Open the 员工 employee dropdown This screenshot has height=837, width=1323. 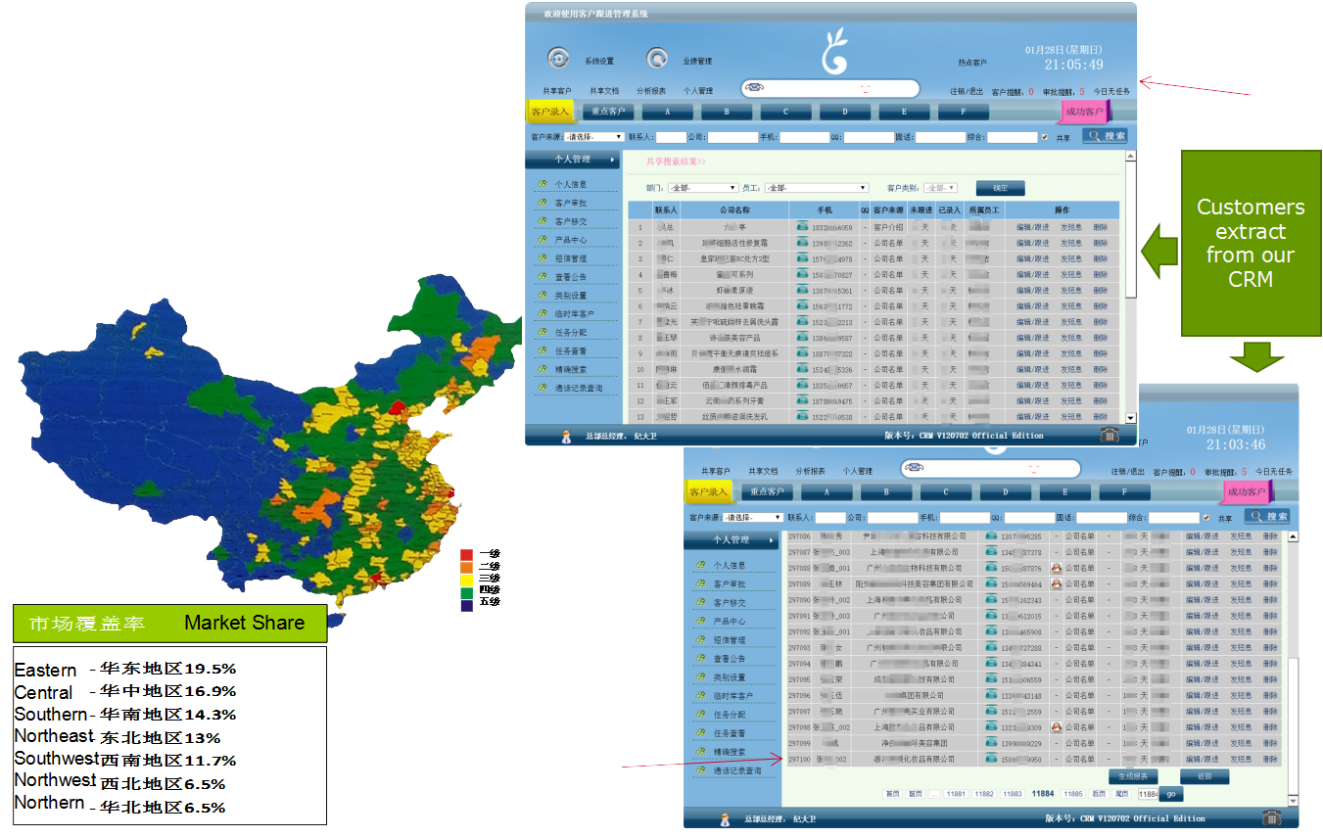coord(815,187)
